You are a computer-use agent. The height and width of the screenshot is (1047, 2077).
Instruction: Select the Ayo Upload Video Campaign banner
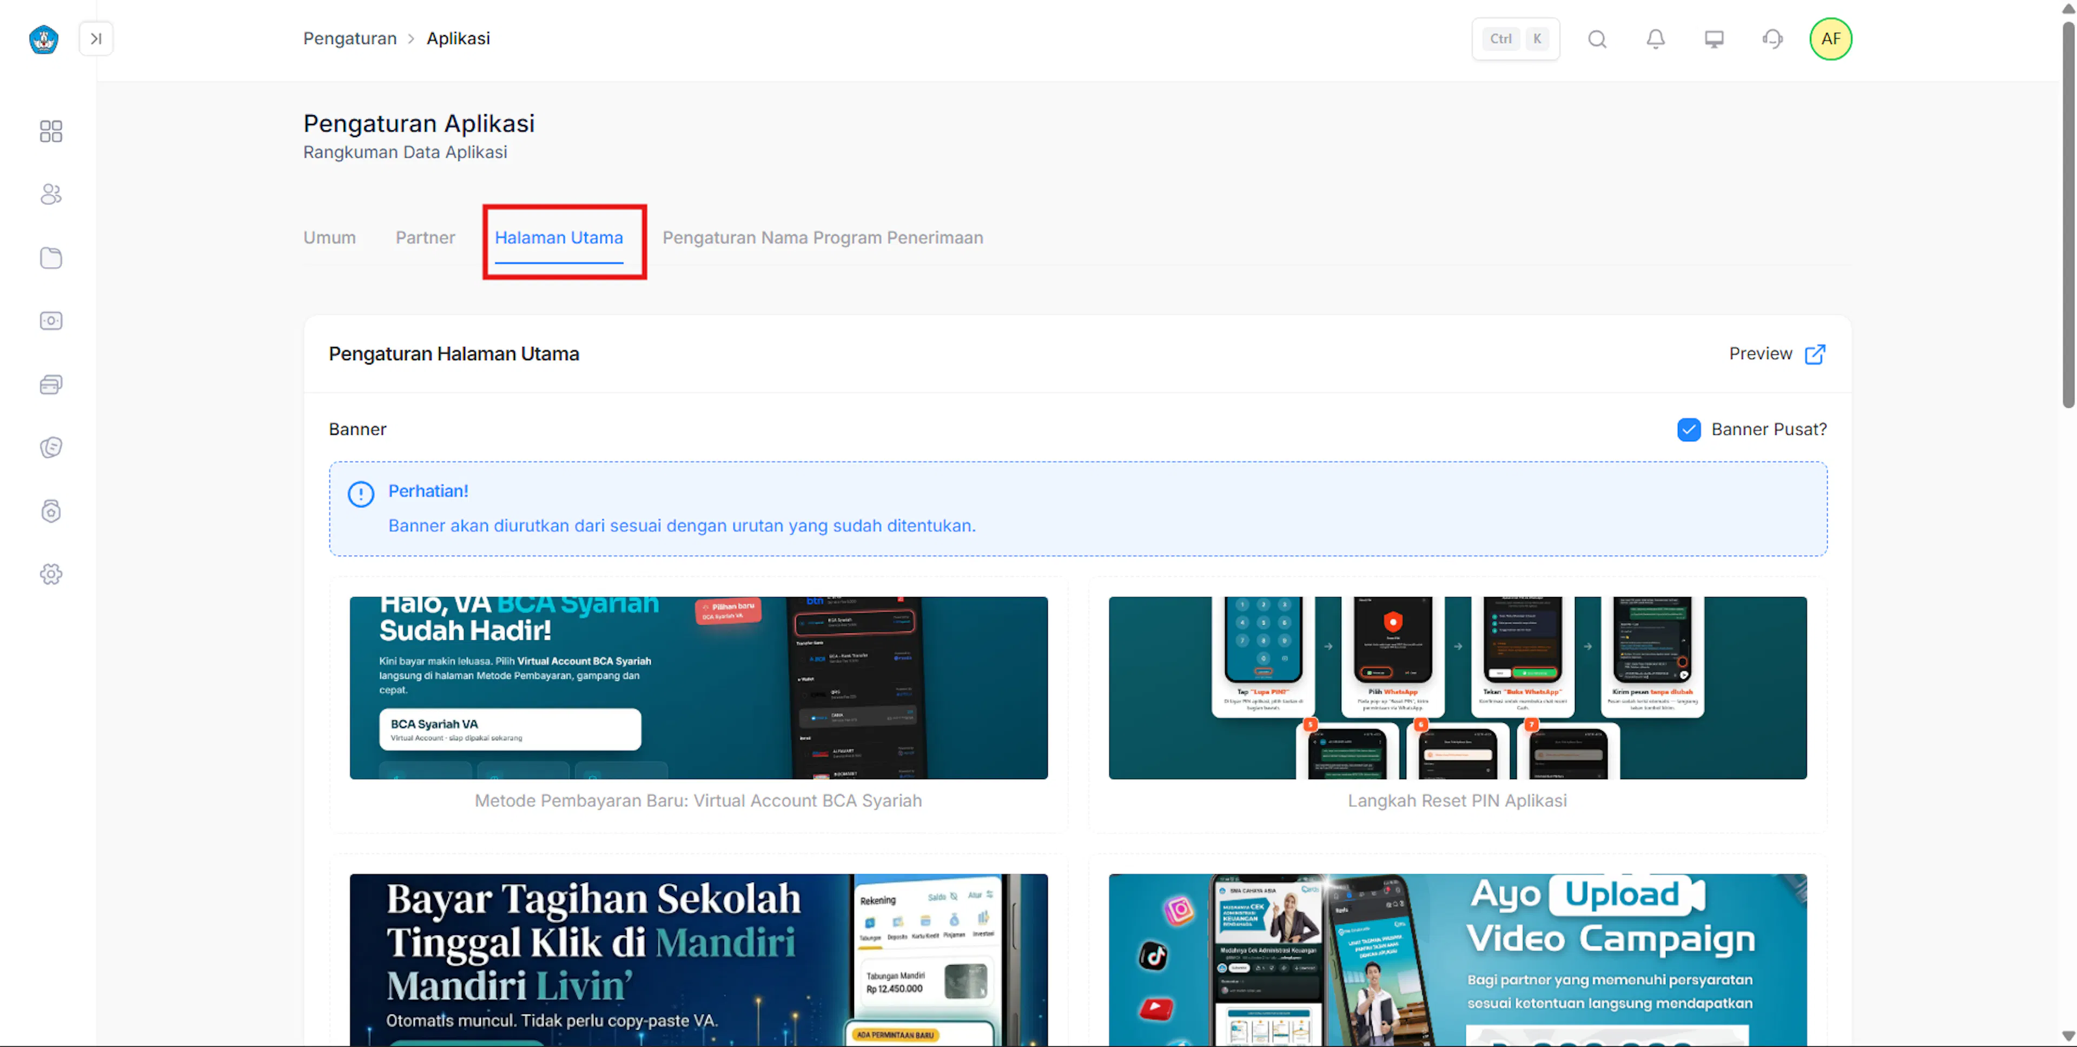point(1457,960)
